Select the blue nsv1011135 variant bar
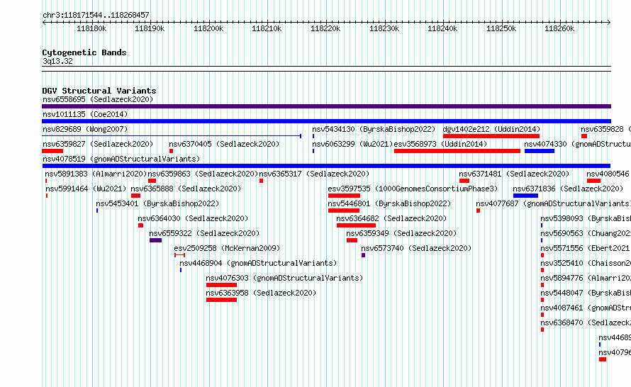 pyautogui.click(x=326, y=121)
